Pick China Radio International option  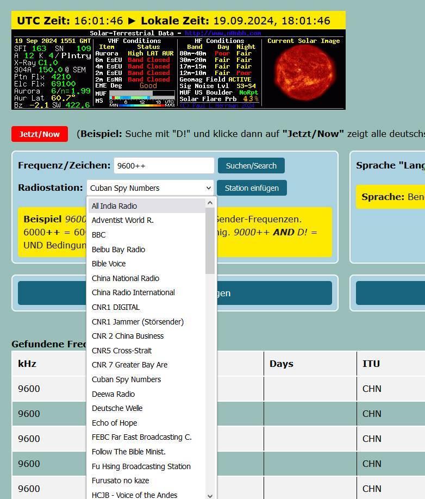[133, 292]
